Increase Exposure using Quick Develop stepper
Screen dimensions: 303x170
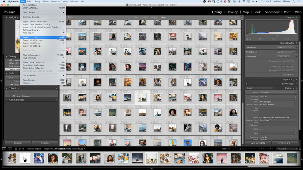click(x=287, y=61)
